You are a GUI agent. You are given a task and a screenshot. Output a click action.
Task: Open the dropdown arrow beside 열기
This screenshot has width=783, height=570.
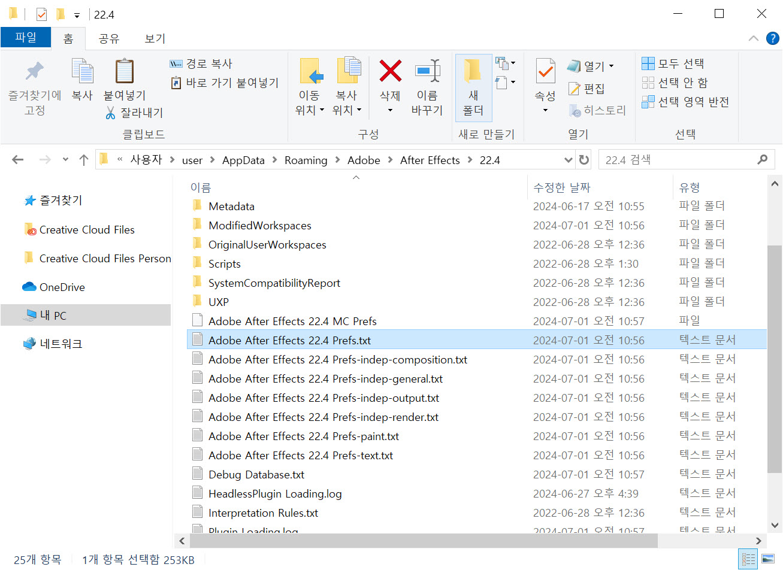[612, 66]
